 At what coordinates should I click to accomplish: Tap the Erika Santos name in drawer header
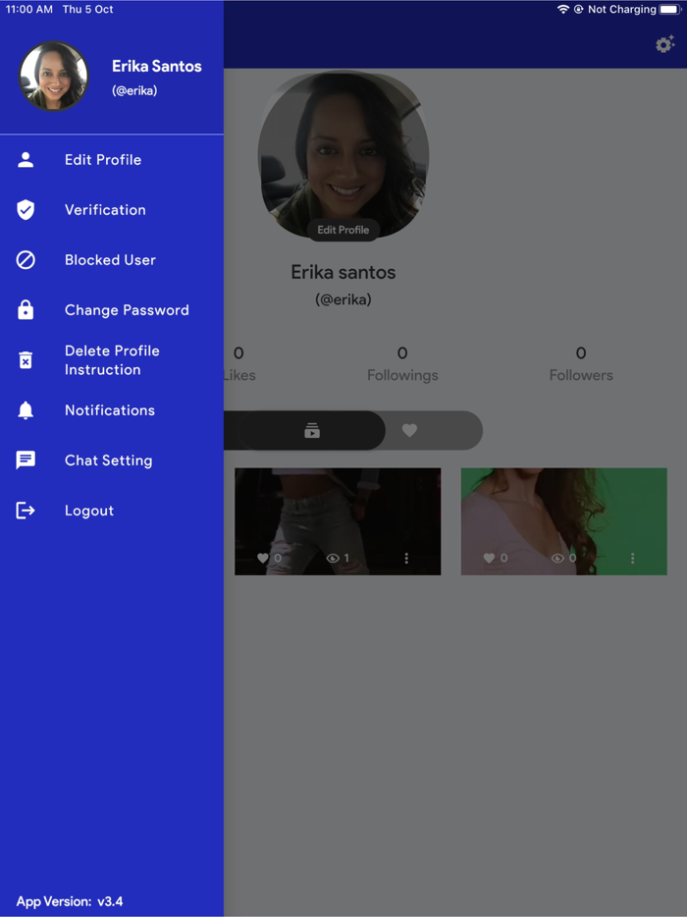[157, 66]
